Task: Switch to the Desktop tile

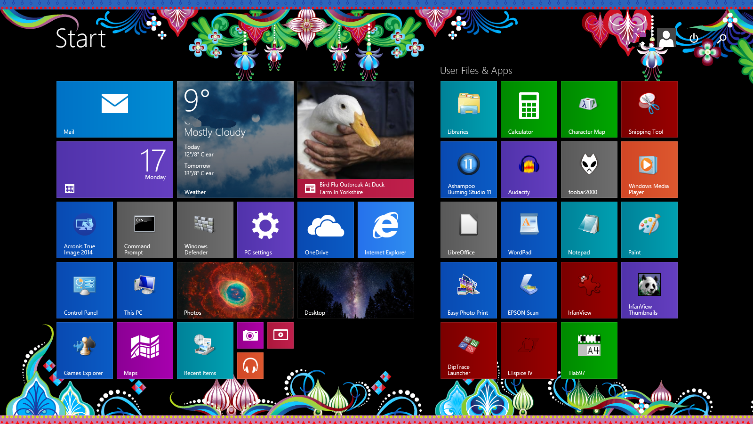Action: click(356, 290)
